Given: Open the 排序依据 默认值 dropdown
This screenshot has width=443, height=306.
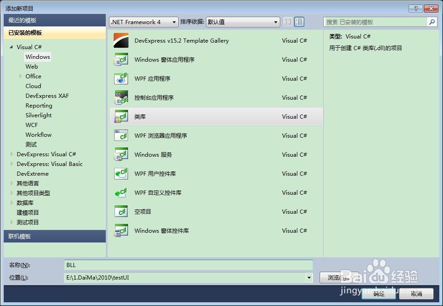Looking at the screenshot, I should 243,22.
